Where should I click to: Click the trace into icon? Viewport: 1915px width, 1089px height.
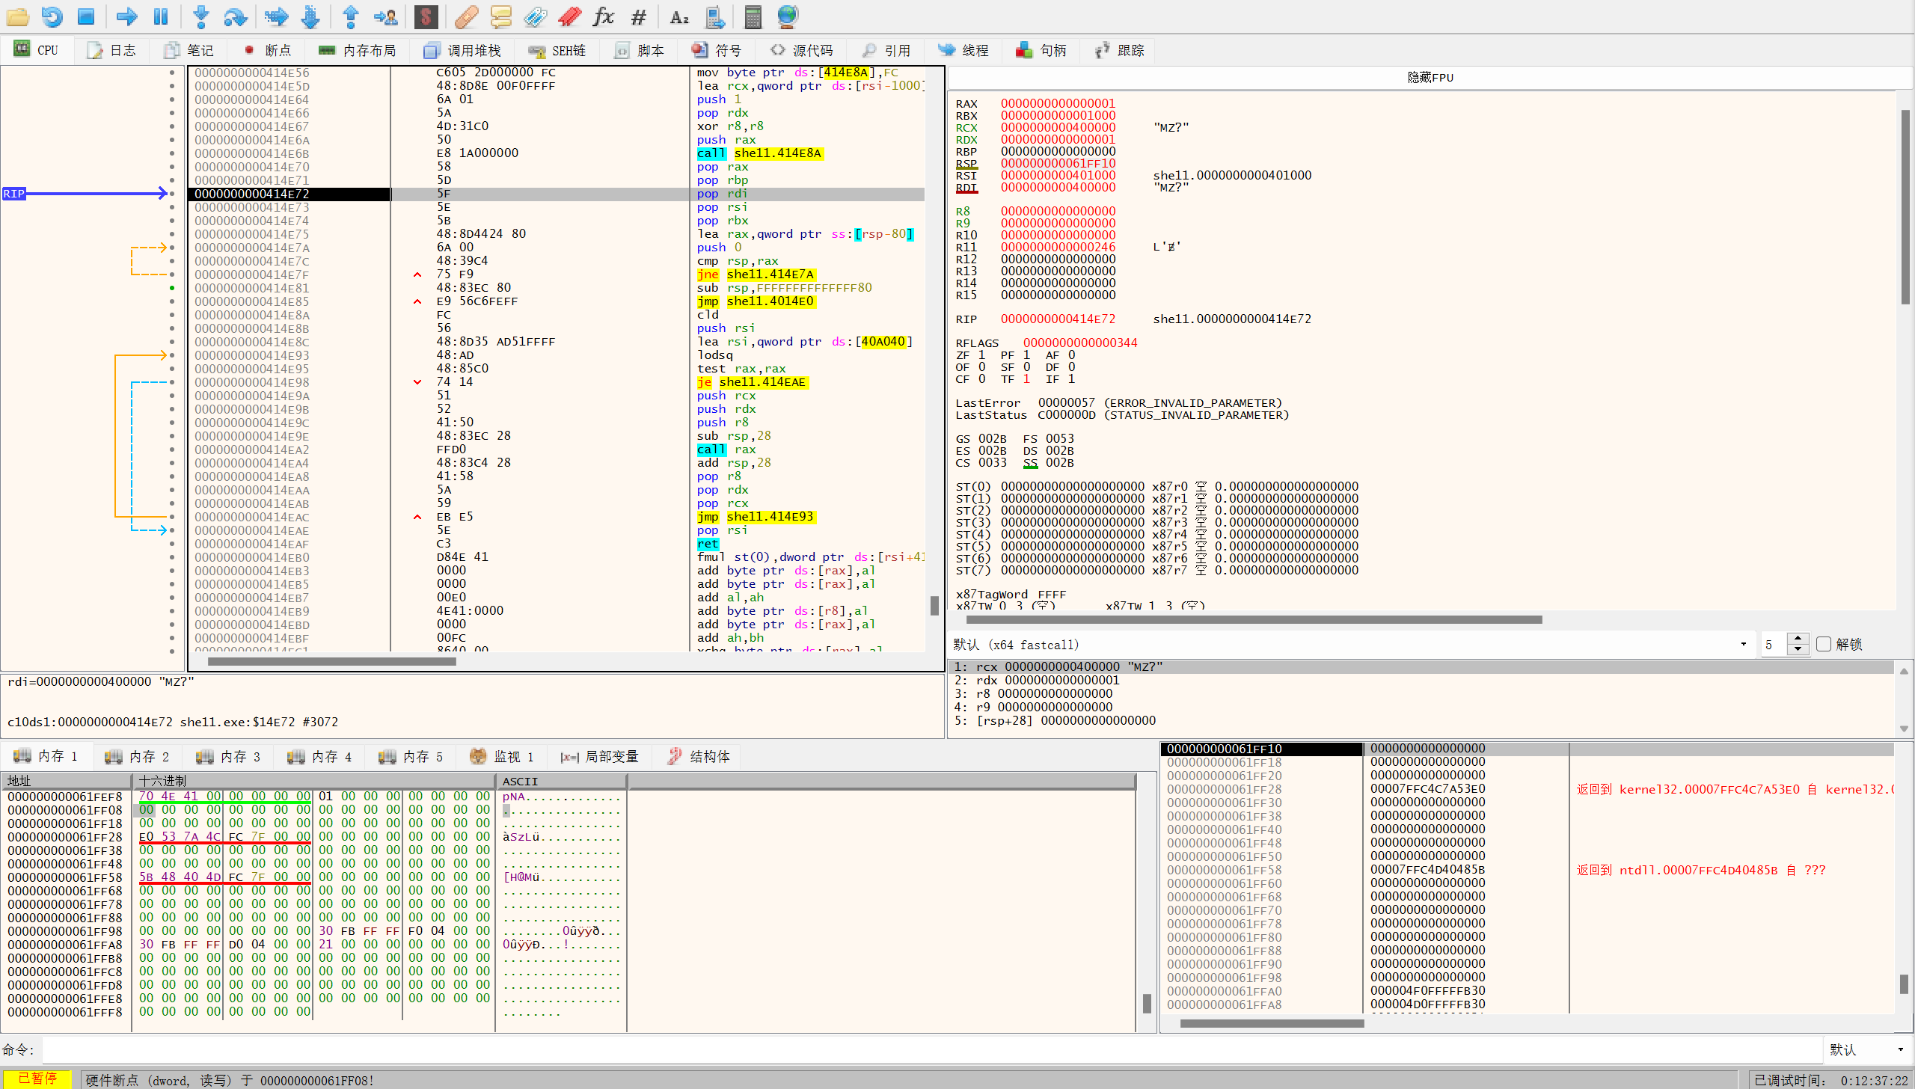click(x=276, y=16)
